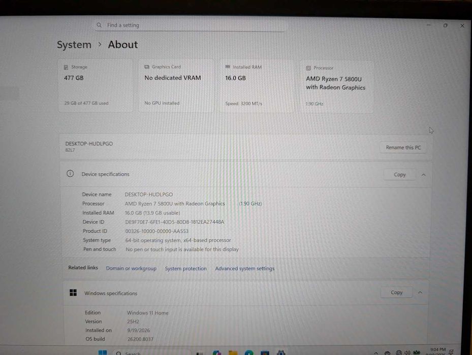Click the PC model text 82L7
This screenshot has height=355, width=472.
[x=70, y=150]
